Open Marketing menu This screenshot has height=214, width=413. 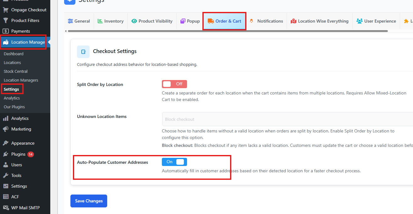point(25,129)
